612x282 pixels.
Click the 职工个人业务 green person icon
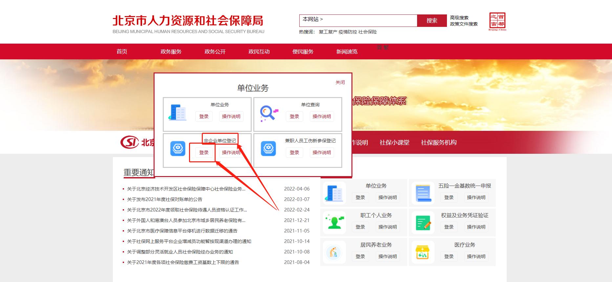[x=334, y=223]
